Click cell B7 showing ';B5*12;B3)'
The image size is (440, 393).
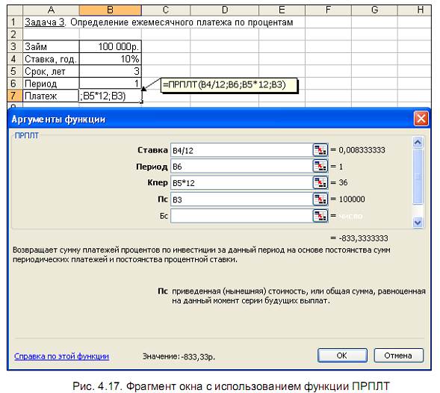(x=111, y=96)
